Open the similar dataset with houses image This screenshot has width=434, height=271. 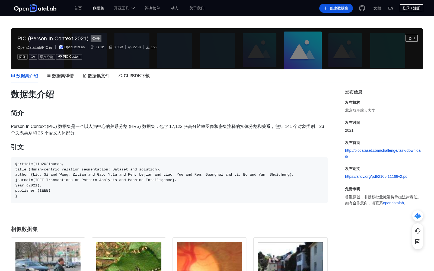291,256
